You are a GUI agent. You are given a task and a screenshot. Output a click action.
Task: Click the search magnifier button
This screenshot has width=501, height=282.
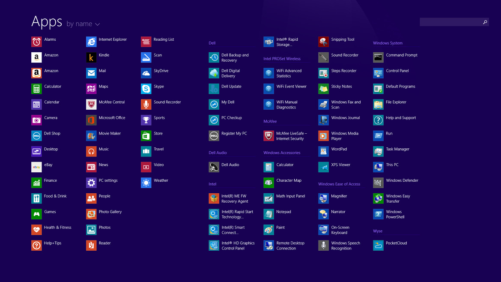click(x=485, y=22)
